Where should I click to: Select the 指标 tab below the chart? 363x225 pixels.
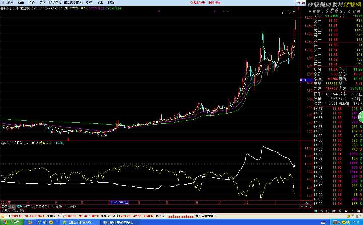click(4, 207)
